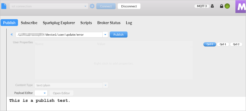Toggle the MQTT 3 version pill
This screenshot has width=246, height=111.
pos(202,6)
